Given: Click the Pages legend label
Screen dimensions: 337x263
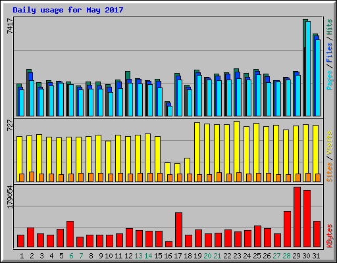Looking at the screenshot, I should click(x=330, y=80).
